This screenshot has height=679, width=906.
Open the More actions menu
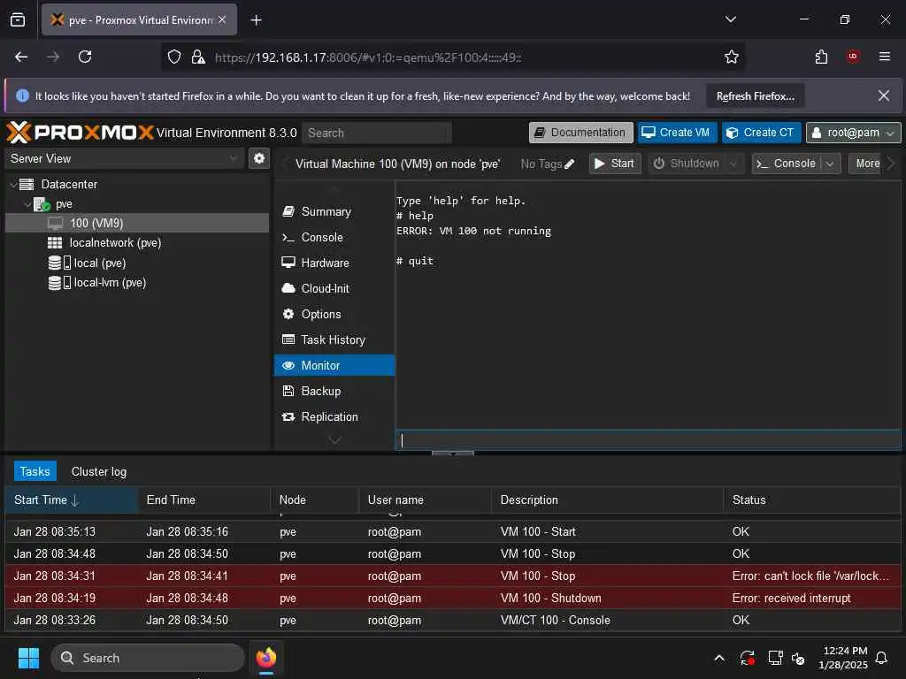click(867, 164)
